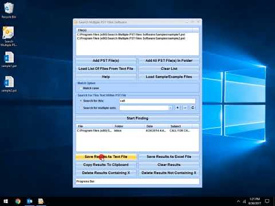
Task: Sort results by File column header
Action: tap(95, 126)
